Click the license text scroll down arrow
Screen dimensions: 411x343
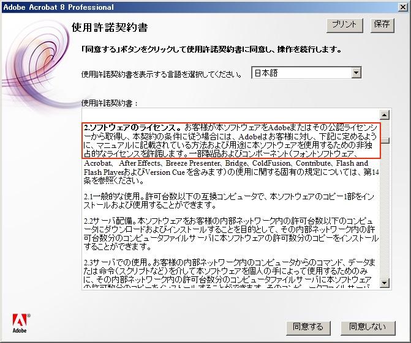(x=385, y=283)
